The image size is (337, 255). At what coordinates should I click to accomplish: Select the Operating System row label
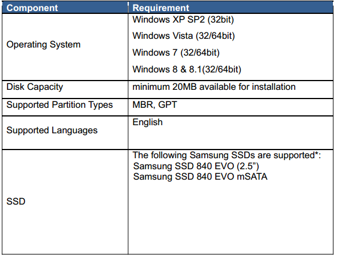pyautogui.click(x=44, y=45)
